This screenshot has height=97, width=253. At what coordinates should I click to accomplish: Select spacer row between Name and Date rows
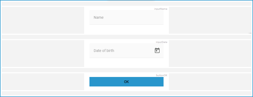pos(126,37)
